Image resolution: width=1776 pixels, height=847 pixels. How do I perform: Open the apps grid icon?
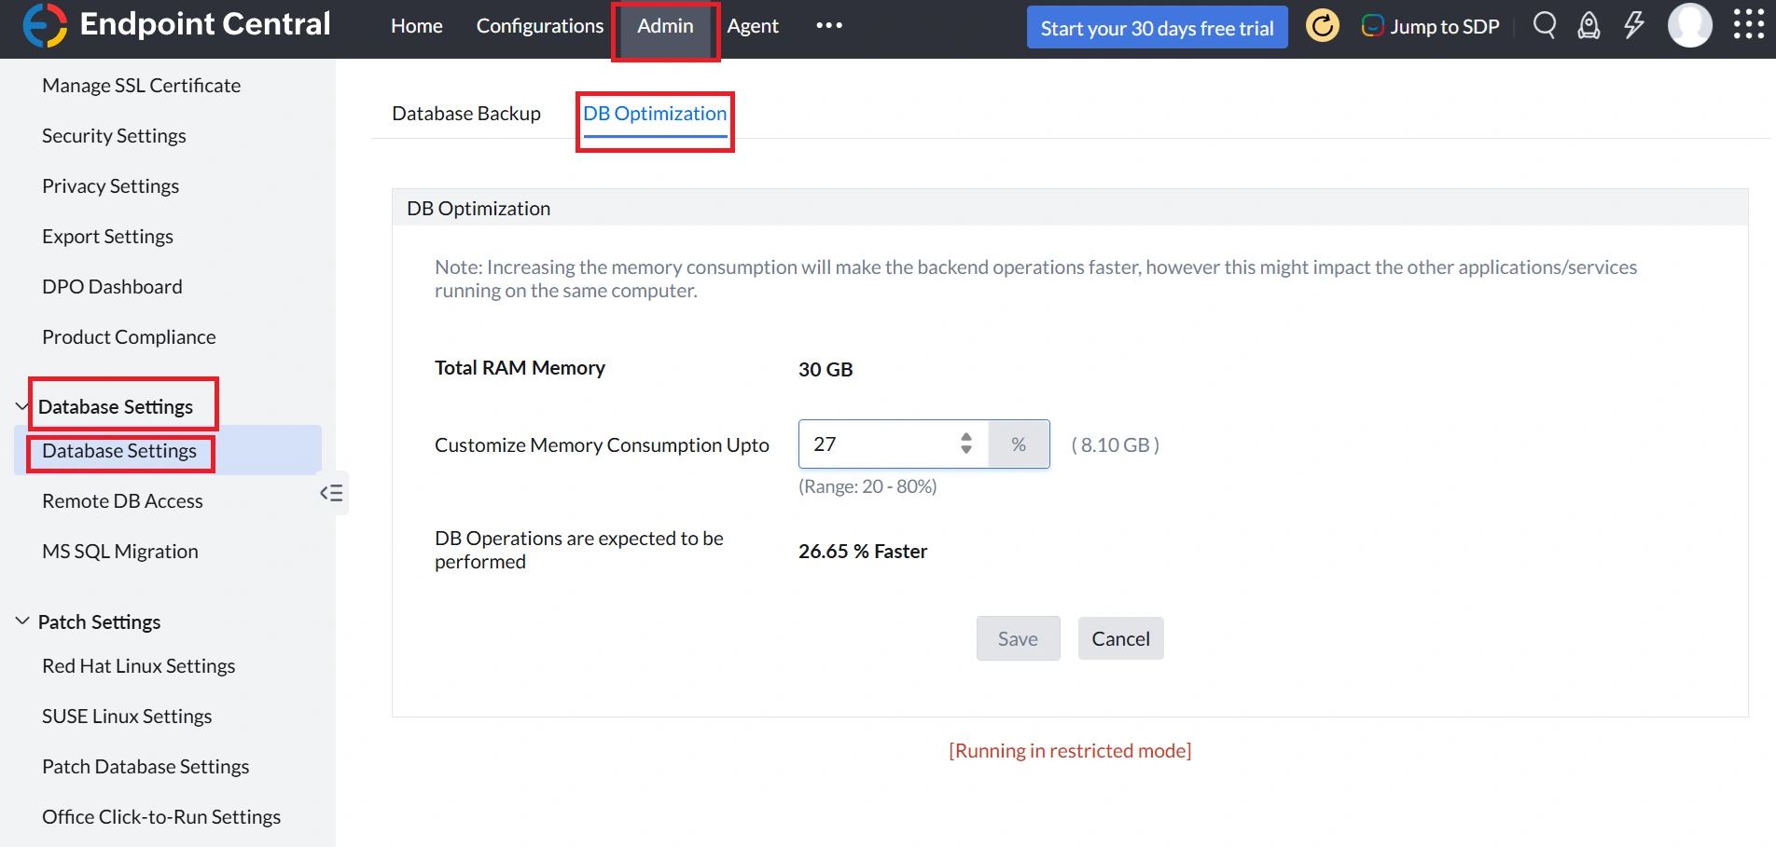point(1749,24)
